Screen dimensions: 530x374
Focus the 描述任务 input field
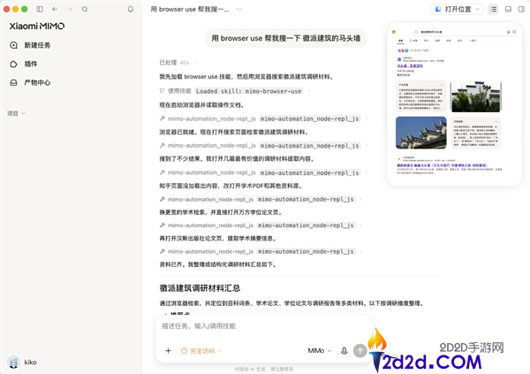(263, 326)
